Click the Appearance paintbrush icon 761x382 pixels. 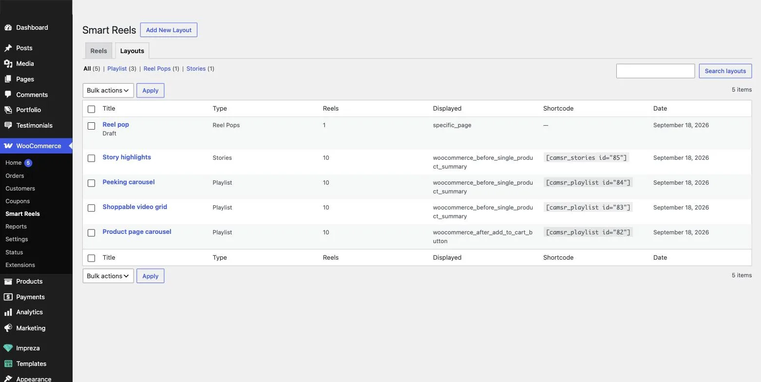click(8, 379)
